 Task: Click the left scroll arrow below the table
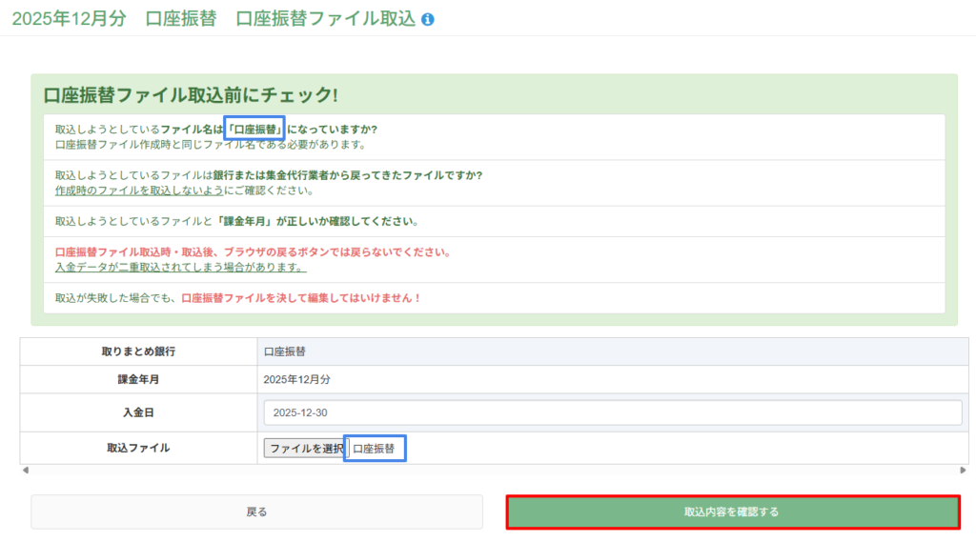[x=26, y=471]
